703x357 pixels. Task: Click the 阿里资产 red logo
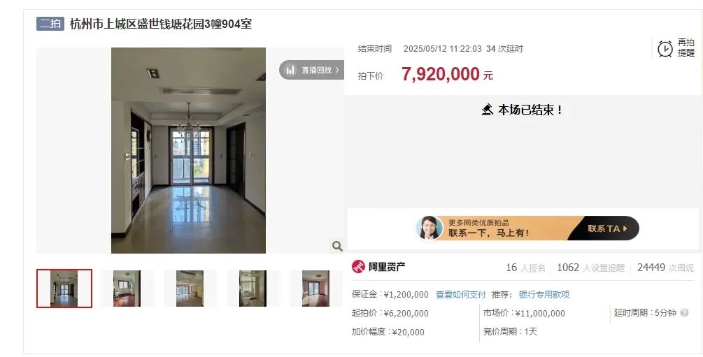pyautogui.click(x=358, y=267)
